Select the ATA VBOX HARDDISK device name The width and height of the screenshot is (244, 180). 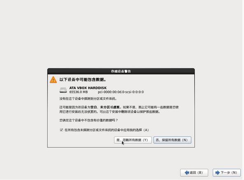(88, 88)
